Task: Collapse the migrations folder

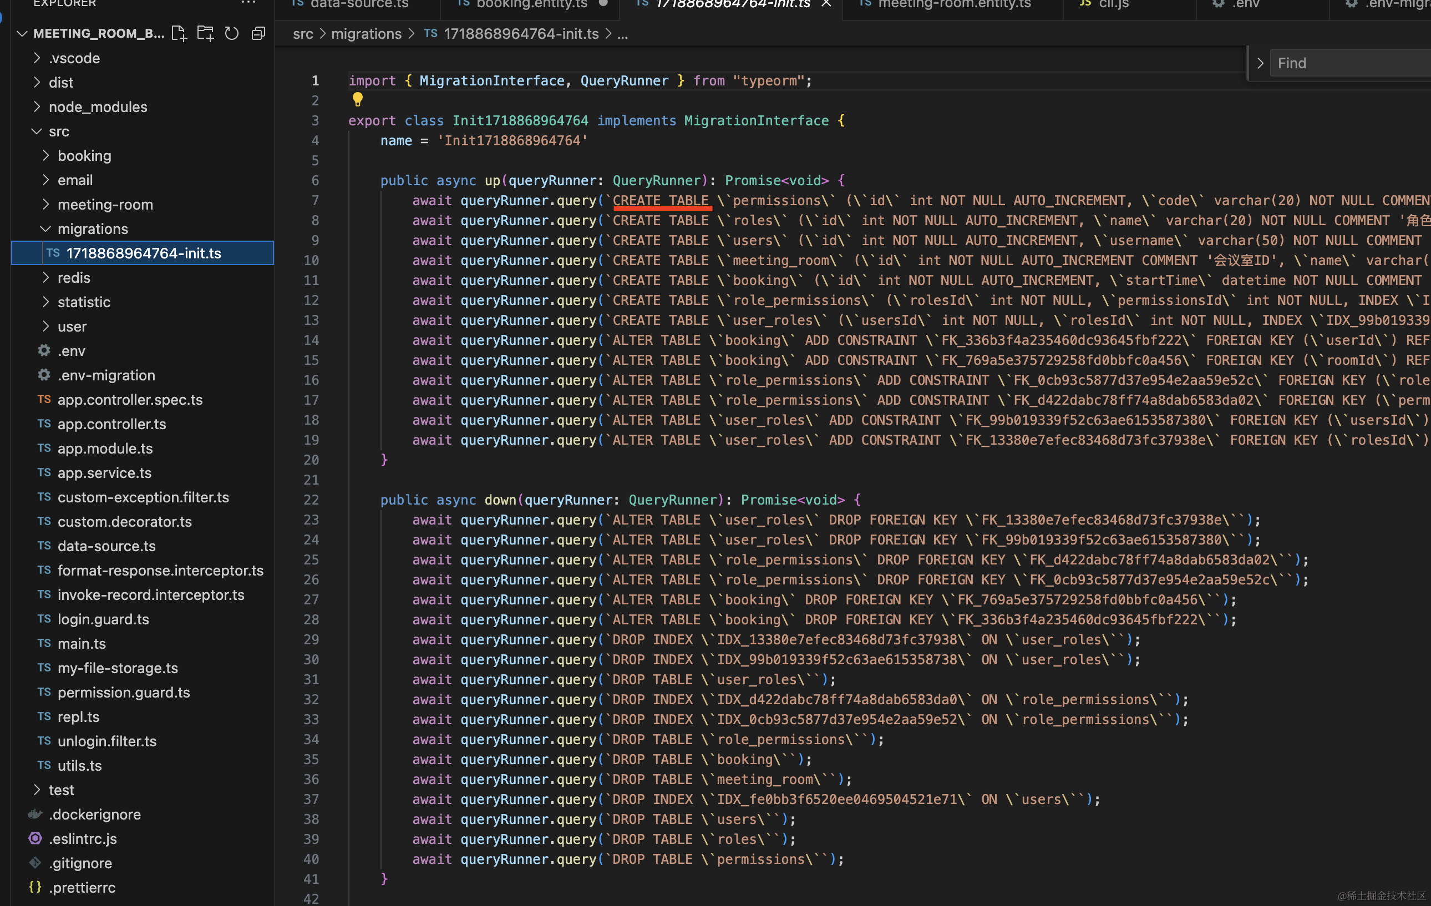Action: 92,229
